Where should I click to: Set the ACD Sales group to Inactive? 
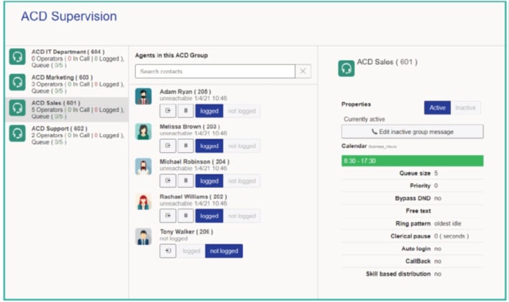[x=466, y=108]
